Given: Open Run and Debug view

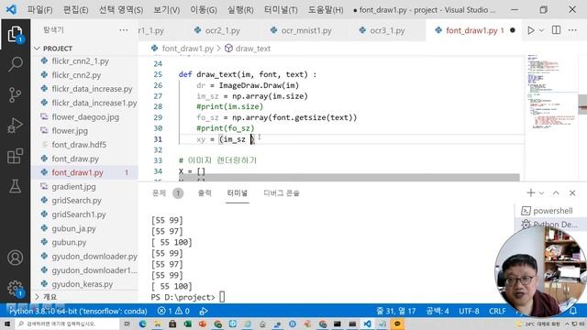Looking at the screenshot, I should 15,126.
